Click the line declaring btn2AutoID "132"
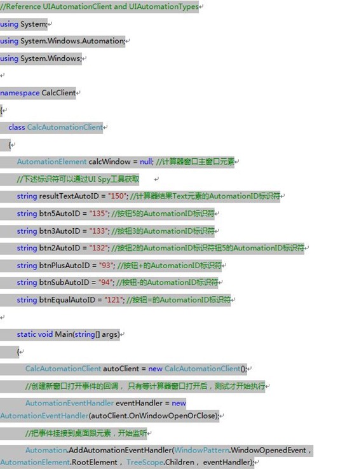352x469 pixels. [x=161, y=248]
